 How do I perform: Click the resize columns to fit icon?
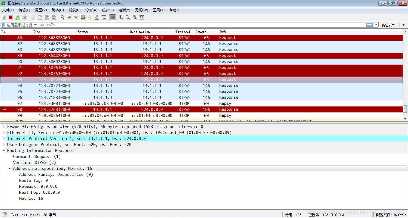click(x=142, y=17)
